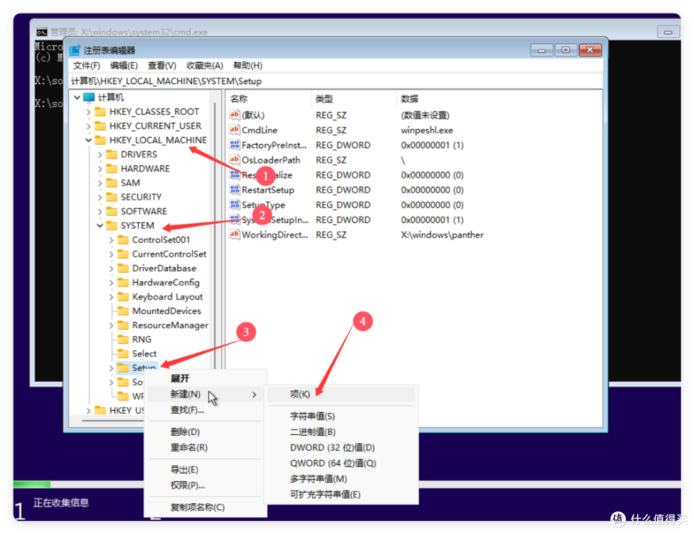Screen dimensions: 694x534
Task: Click the SECURITY folder icon
Action: 112,197
